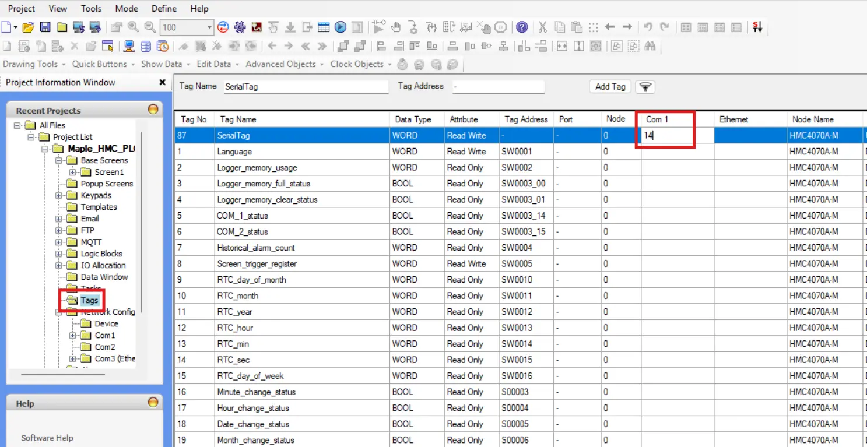Collapse the Help panel orange button
867x447 pixels.
[x=153, y=403]
